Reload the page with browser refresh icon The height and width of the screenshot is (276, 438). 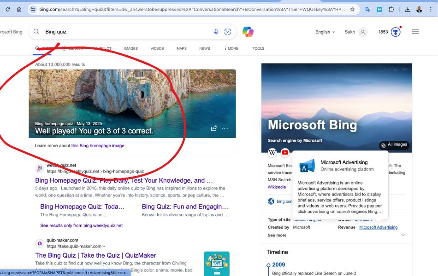click(x=7, y=10)
